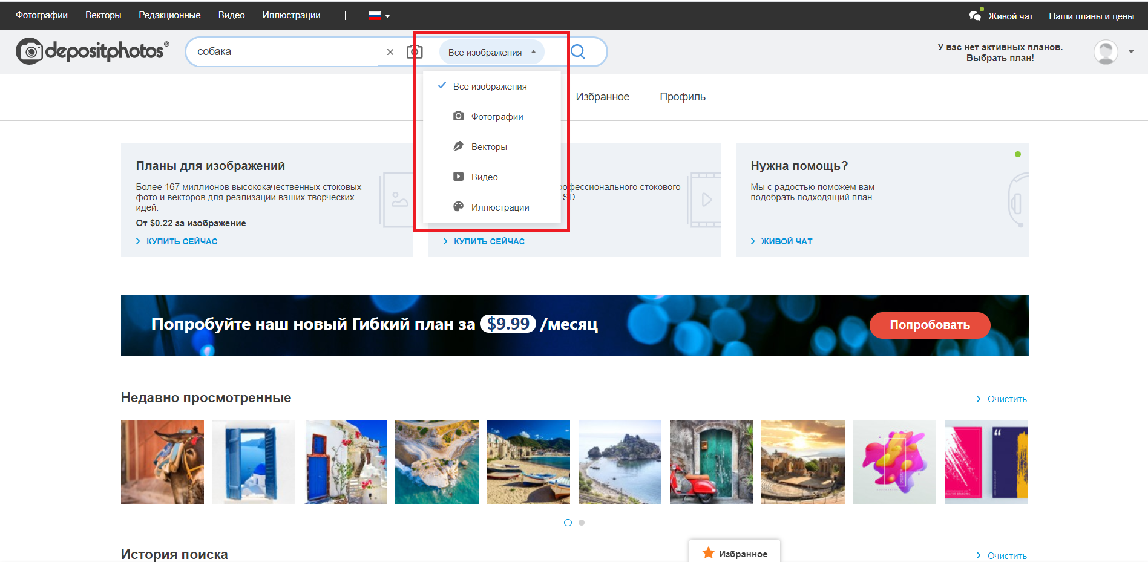Image resolution: width=1148 pixels, height=562 pixels.
Task: Open the pink and purple poster thumbnail
Action: tap(986, 462)
